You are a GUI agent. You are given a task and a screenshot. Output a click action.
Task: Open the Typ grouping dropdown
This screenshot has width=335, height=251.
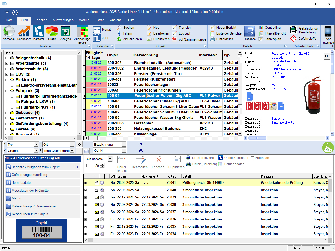[36, 144]
